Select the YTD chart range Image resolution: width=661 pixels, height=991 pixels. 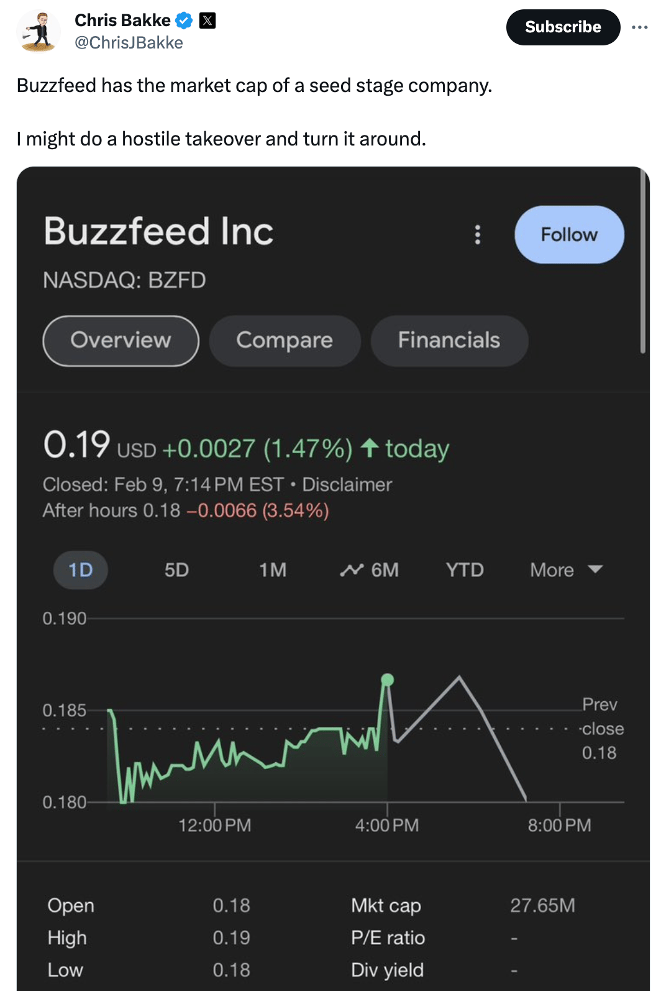[x=464, y=570]
